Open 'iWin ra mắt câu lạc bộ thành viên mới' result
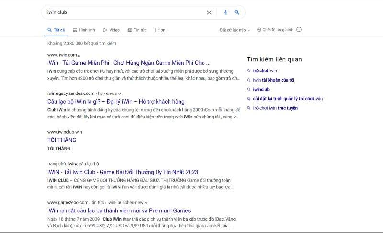Screen dimensions: 383x233 (x=119, y=210)
